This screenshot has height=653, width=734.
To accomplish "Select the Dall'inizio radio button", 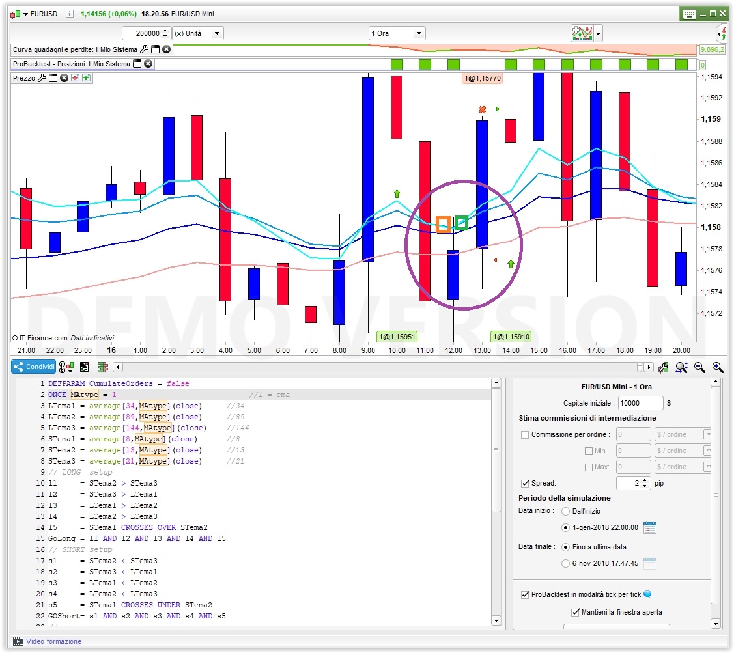I will tap(565, 511).
